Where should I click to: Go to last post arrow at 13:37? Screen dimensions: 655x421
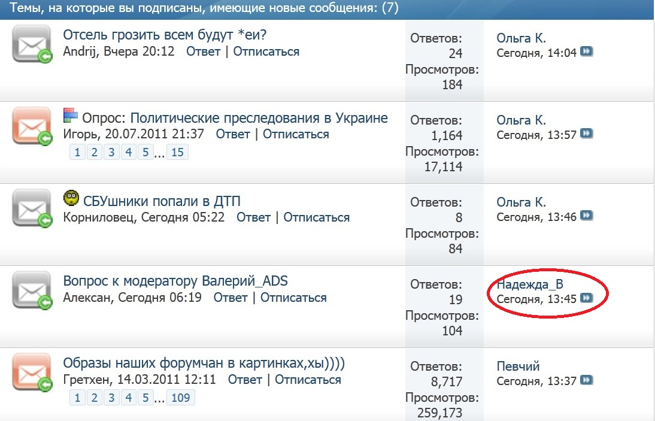[587, 380]
